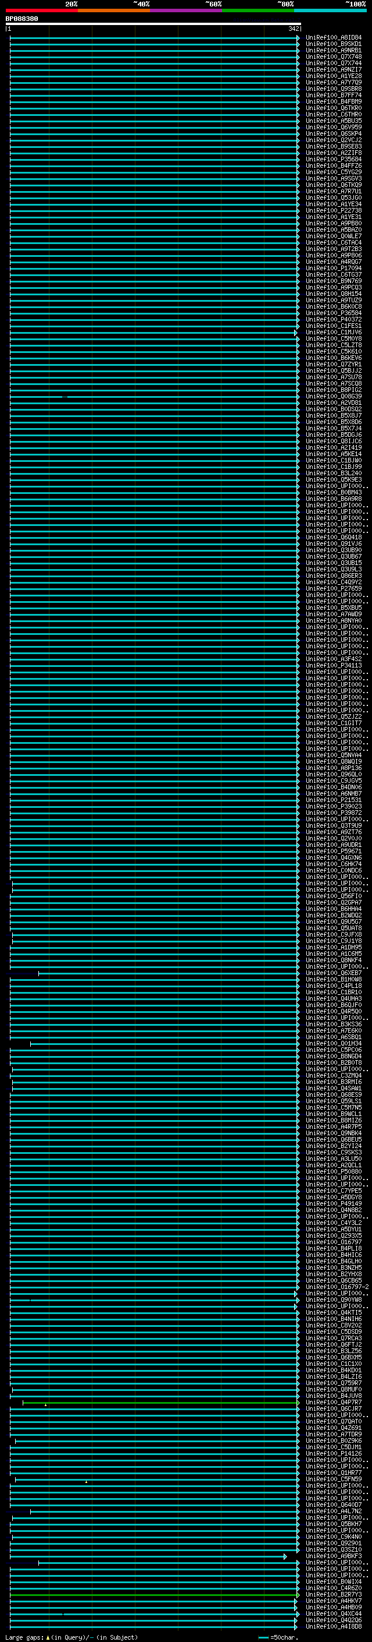
Task: Select the UniRef100_Q6V959 label
Action: 333,127
